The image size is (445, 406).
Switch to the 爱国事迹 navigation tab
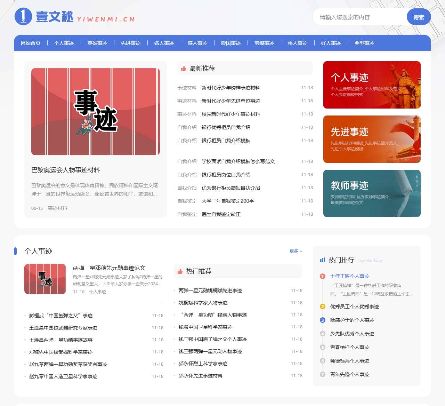[230, 43]
